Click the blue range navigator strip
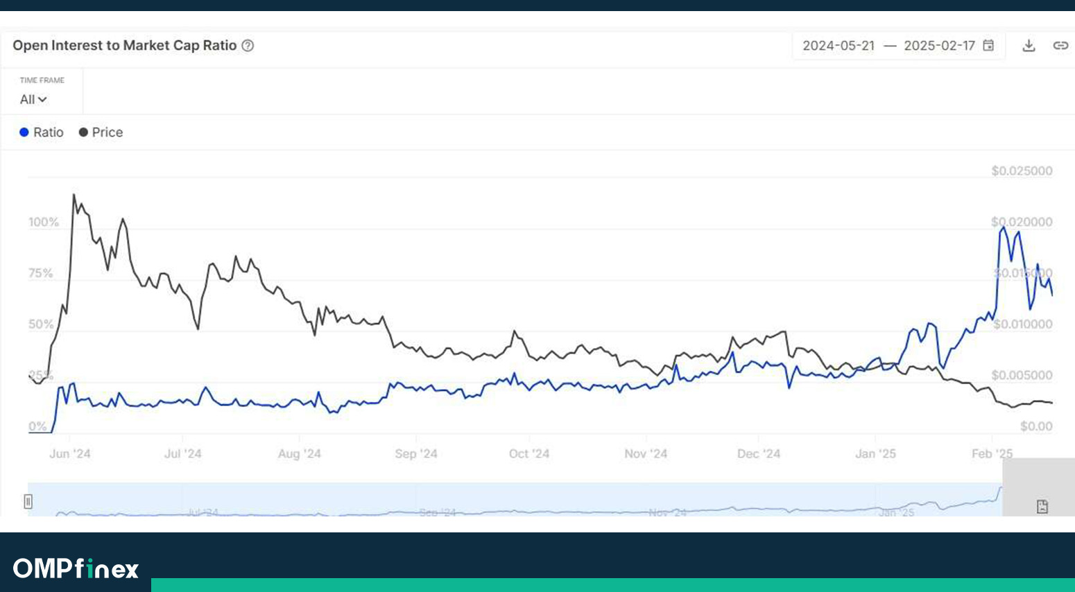The height and width of the screenshot is (592, 1075). tap(513, 499)
